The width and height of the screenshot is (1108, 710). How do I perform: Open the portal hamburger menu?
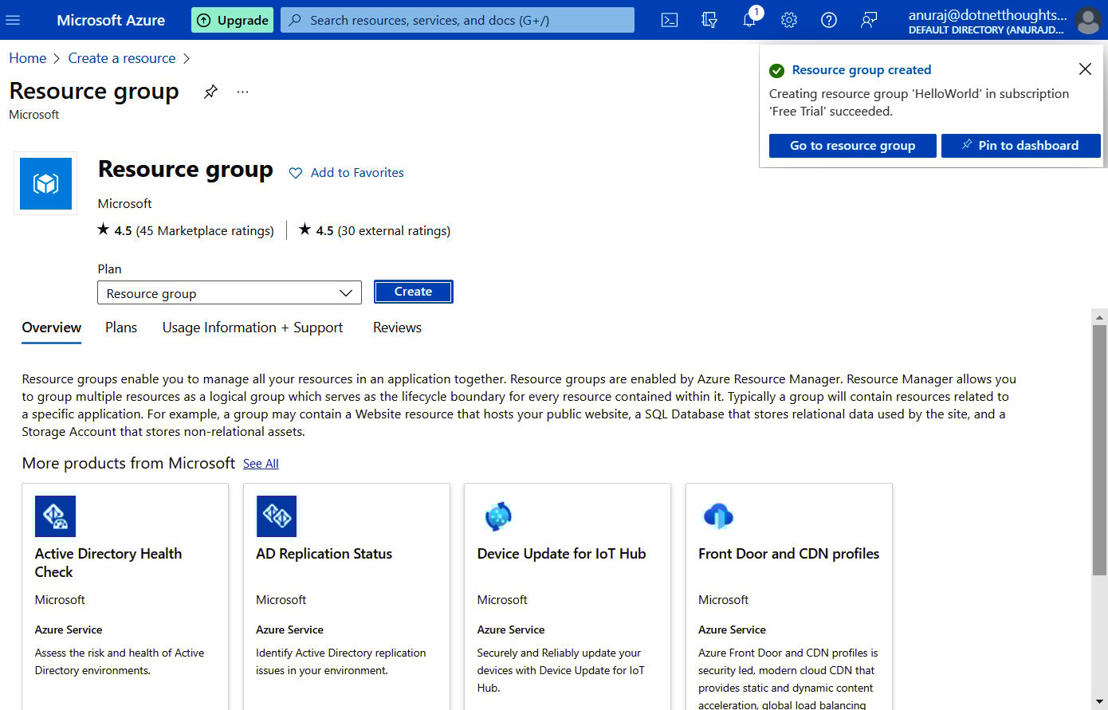tap(13, 20)
